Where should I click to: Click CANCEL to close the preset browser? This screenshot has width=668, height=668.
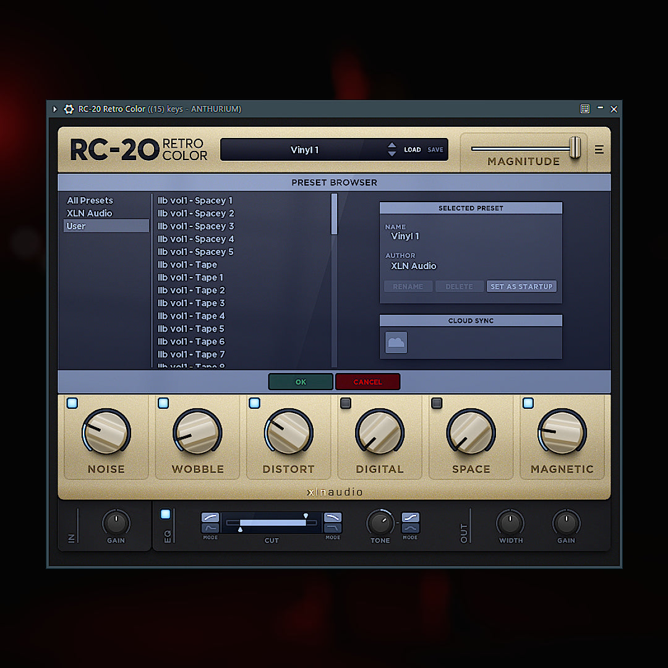click(367, 382)
